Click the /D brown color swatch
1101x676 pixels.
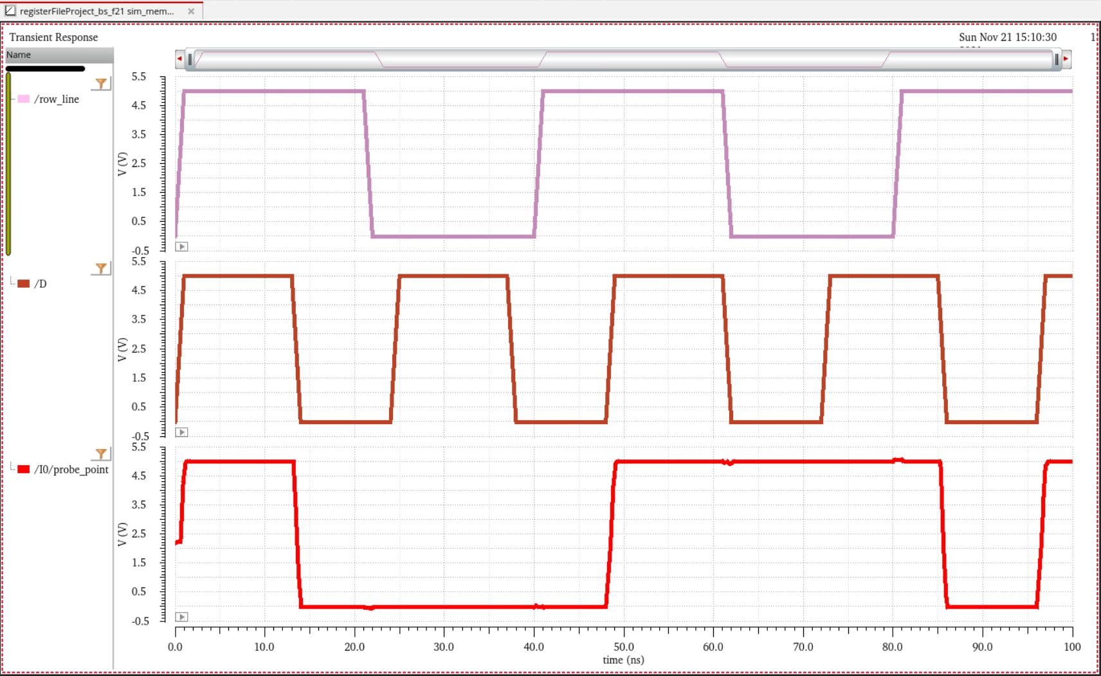coord(24,284)
